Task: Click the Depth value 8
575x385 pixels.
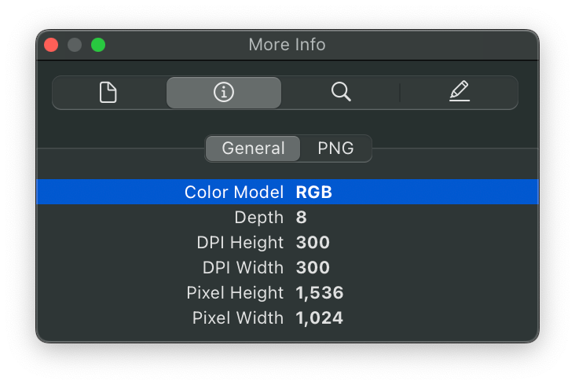Action: coord(301,218)
